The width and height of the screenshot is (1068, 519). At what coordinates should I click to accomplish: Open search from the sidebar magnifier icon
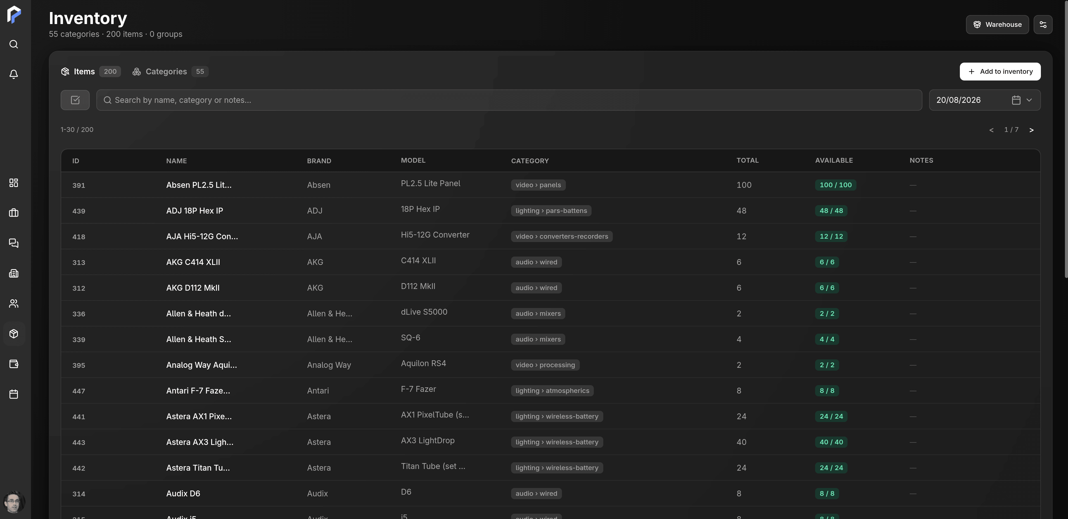pyautogui.click(x=14, y=44)
